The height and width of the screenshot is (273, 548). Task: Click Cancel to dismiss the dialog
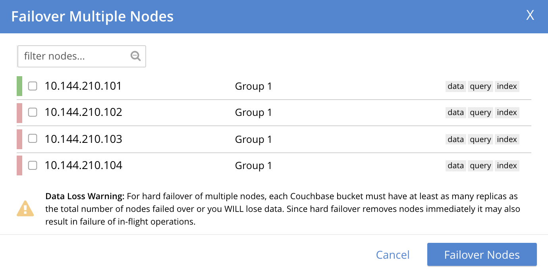(x=393, y=254)
